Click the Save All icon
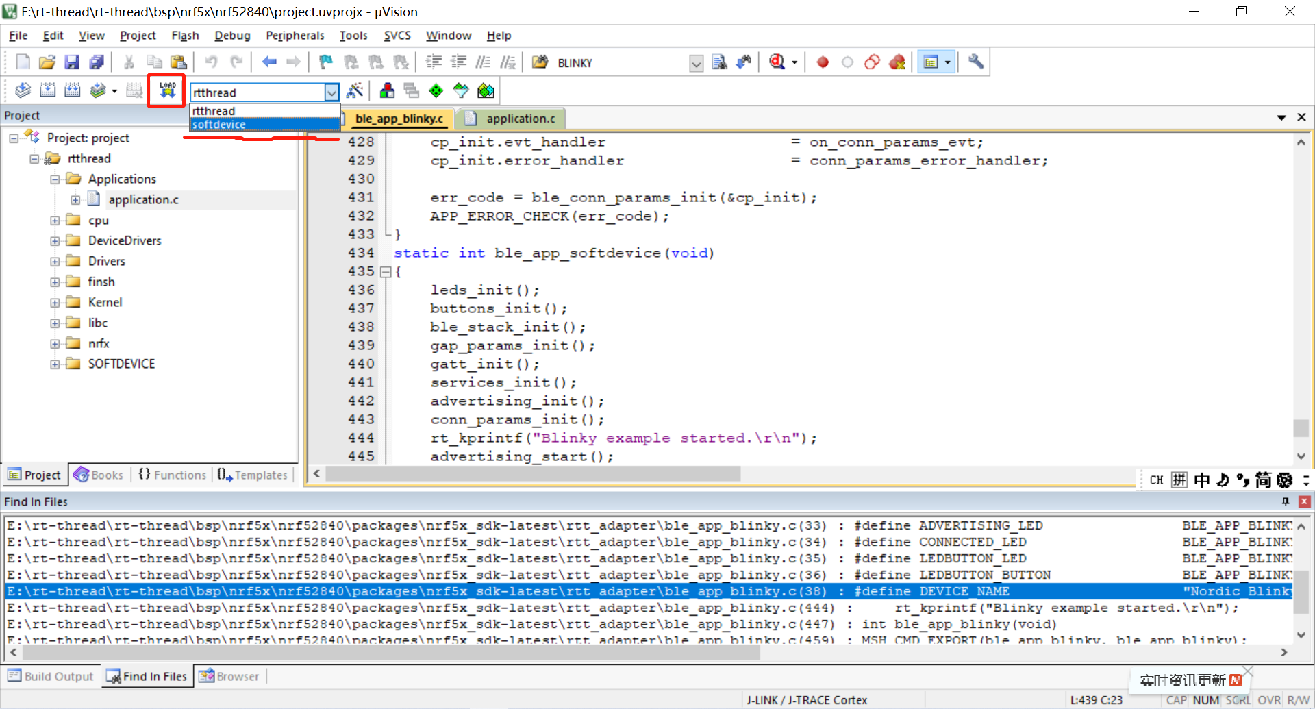The height and width of the screenshot is (709, 1315). point(97,62)
